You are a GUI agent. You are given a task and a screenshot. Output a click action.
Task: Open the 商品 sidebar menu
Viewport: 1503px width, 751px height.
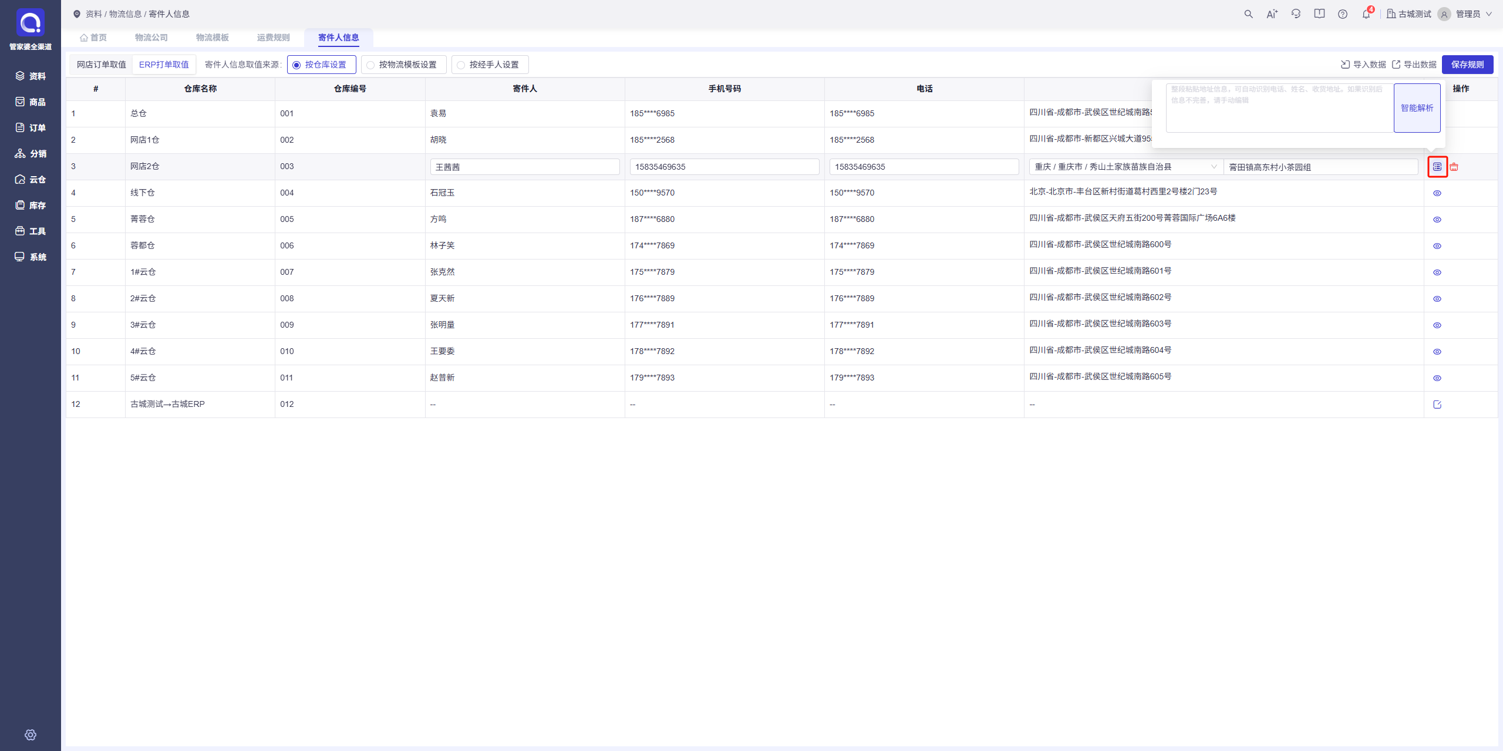31,102
